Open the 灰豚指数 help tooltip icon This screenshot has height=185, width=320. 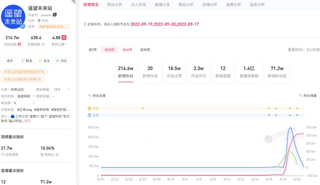43,44
